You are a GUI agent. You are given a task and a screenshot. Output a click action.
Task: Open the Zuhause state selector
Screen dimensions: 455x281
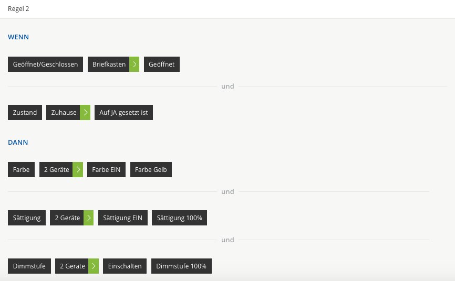[x=64, y=113]
